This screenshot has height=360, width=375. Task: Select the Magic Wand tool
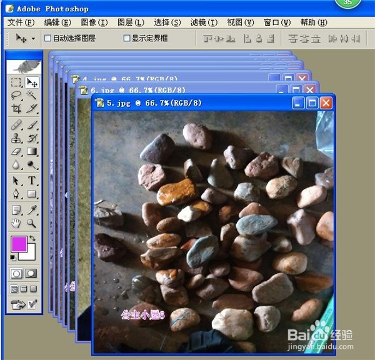click(x=32, y=95)
